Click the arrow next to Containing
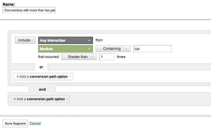This screenshot has height=130, width=211. 126,49
